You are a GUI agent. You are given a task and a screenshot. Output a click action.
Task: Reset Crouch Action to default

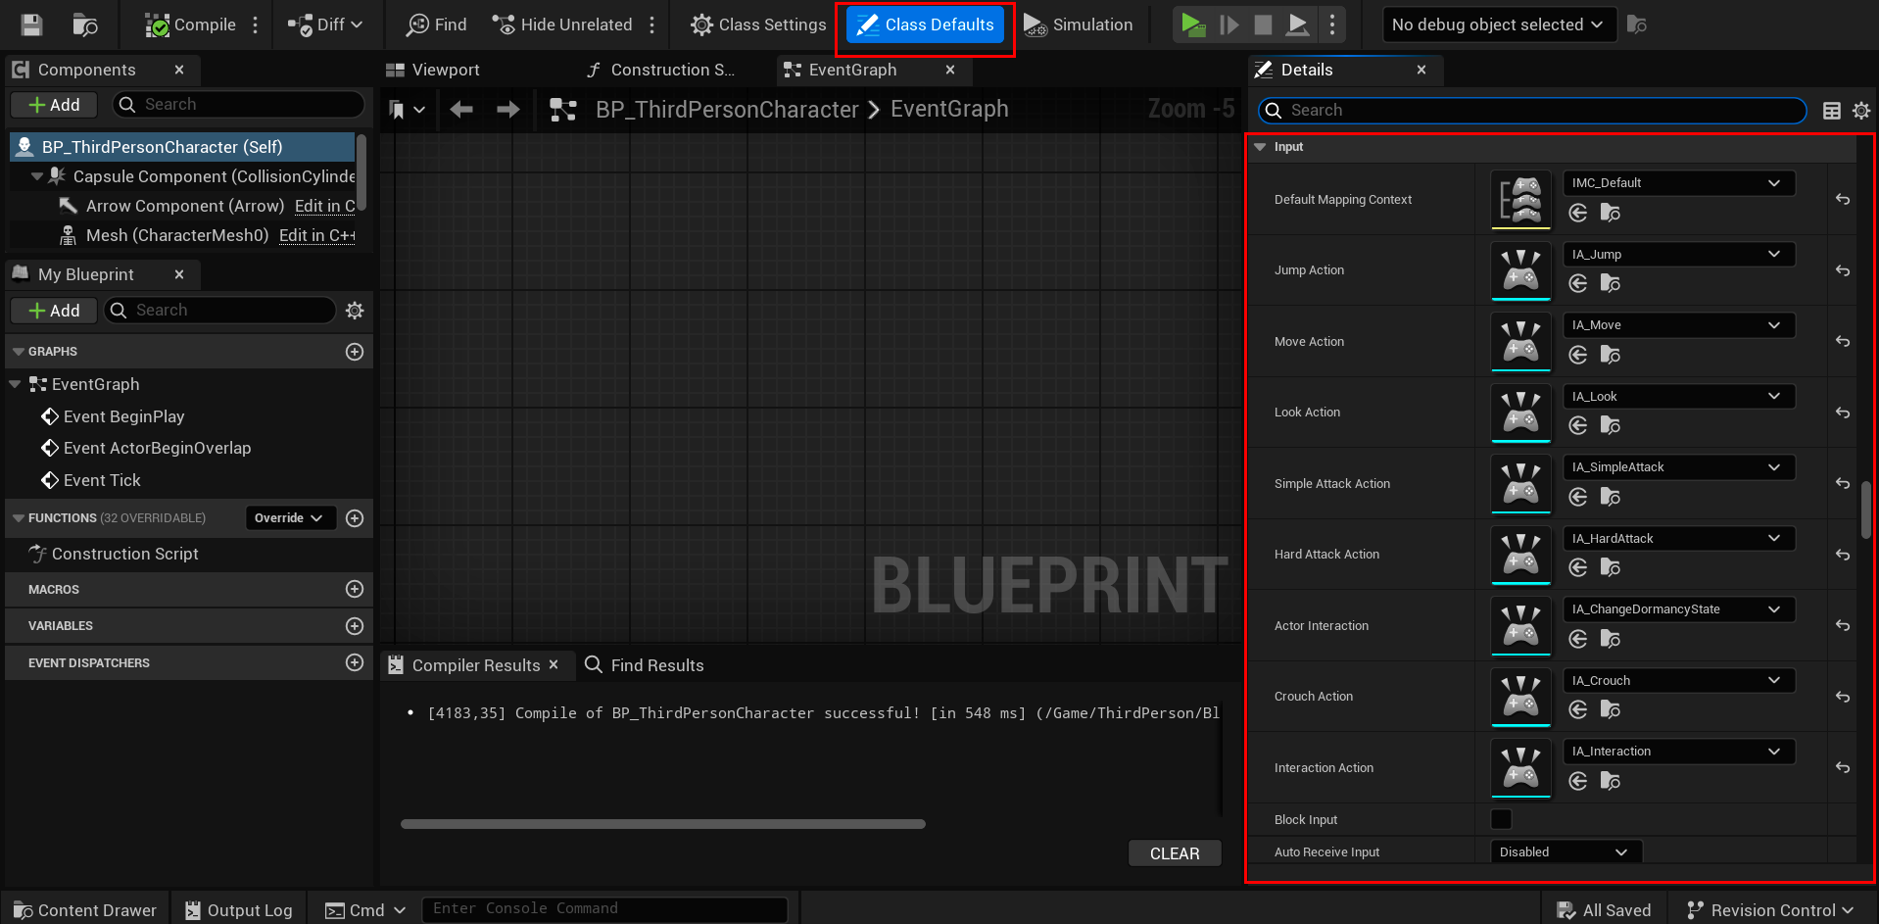point(1843,697)
